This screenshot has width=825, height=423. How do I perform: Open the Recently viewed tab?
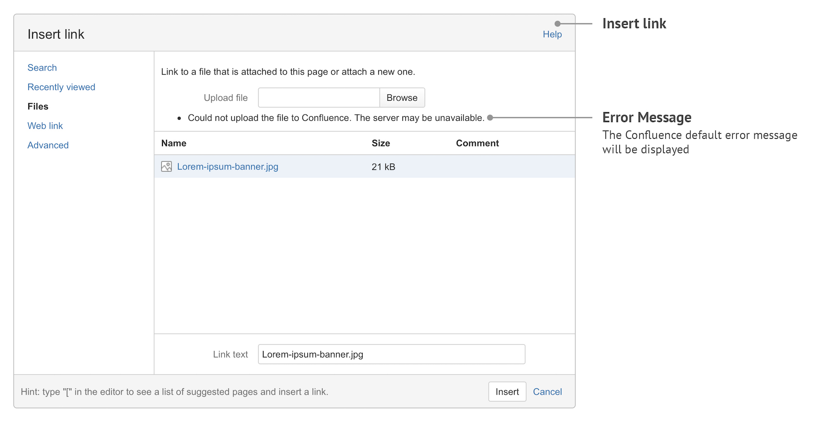click(61, 87)
